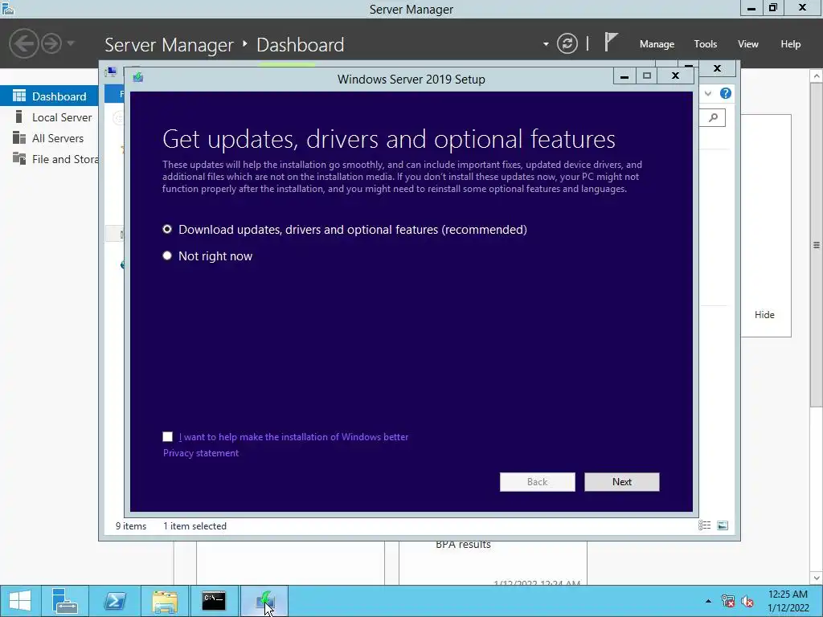823x617 pixels.
Task: Switch File Explorer to details view icon
Action: point(704,525)
